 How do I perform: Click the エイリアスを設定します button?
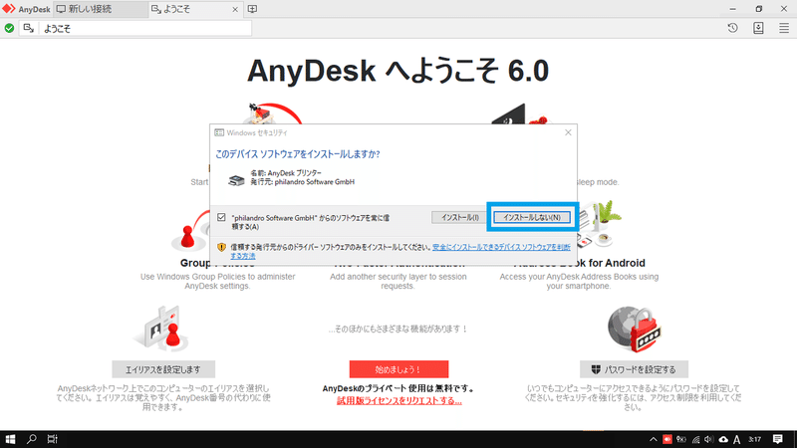click(x=163, y=369)
